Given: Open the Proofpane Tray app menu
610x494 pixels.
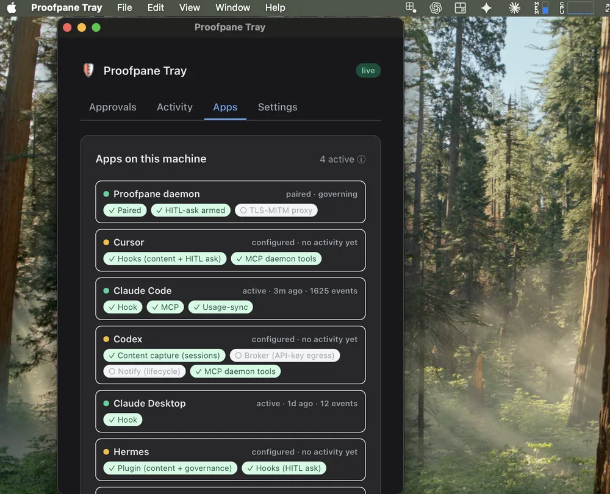Looking at the screenshot, I should (66, 7).
